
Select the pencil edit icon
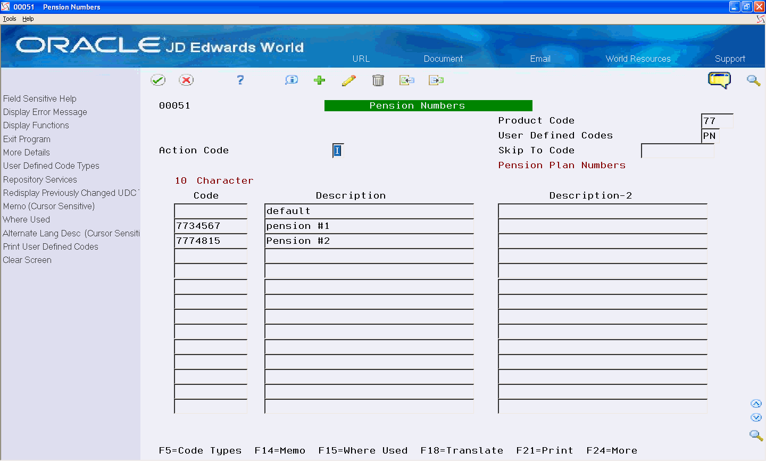click(349, 80)
